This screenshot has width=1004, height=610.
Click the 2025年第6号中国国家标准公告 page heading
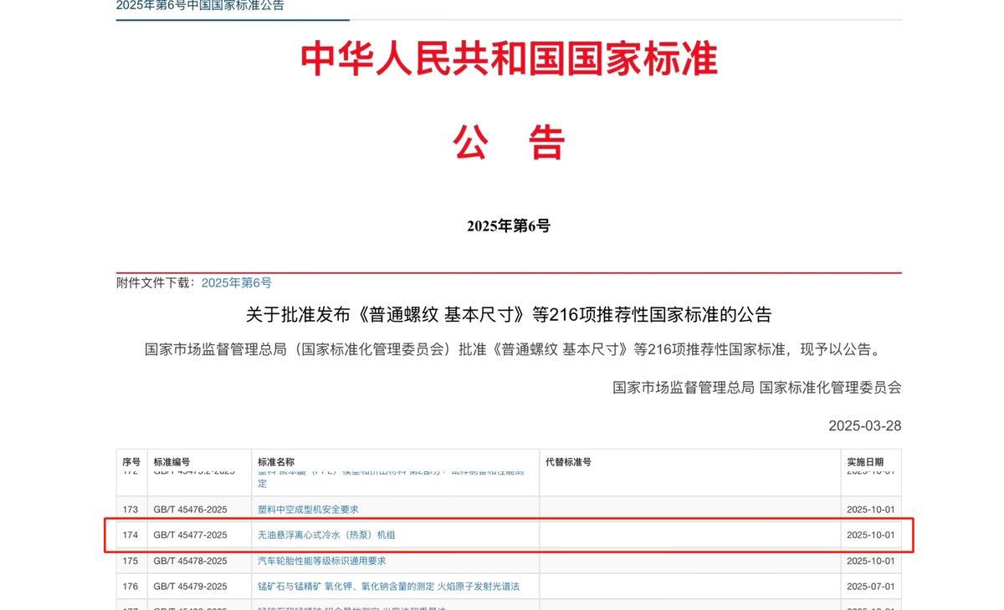coord(200,6)
